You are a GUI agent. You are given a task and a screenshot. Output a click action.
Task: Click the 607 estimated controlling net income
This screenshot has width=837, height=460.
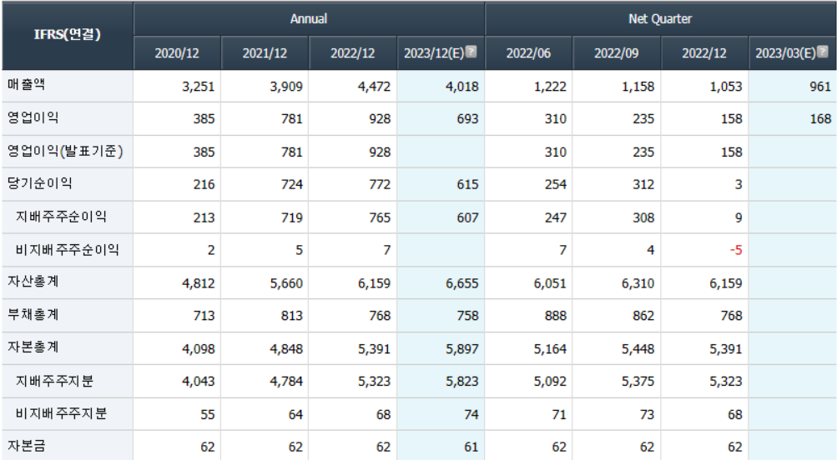467,217
